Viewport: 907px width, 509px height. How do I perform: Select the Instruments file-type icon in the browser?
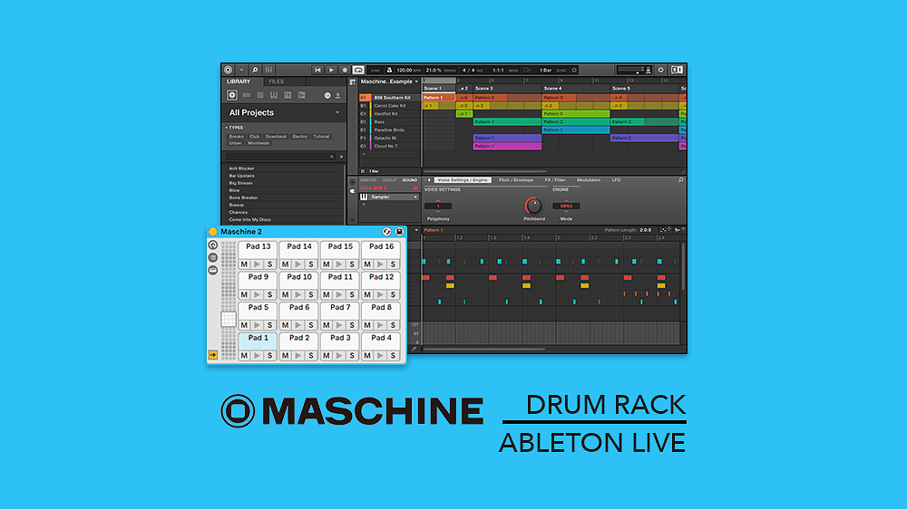(x=274, y=95)
